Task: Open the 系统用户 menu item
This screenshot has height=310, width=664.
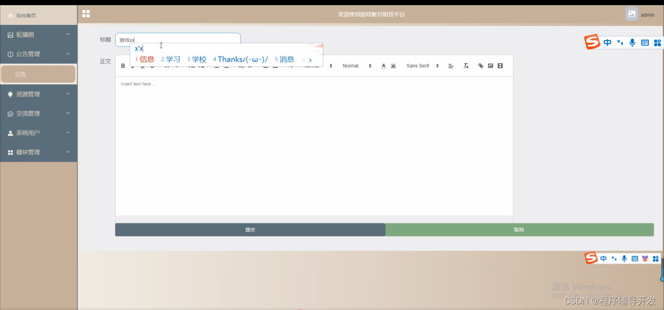Action: pyautogui.click(x=38, y=133)
